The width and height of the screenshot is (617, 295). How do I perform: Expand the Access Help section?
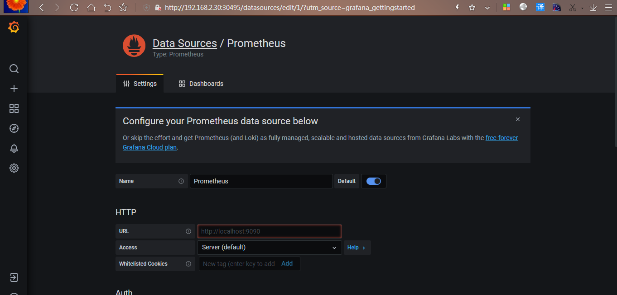[357, 248]
